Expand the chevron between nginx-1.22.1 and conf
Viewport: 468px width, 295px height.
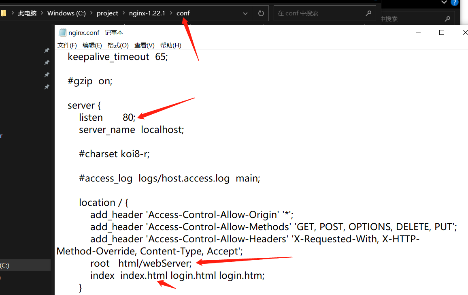click(x=171, y=13)
